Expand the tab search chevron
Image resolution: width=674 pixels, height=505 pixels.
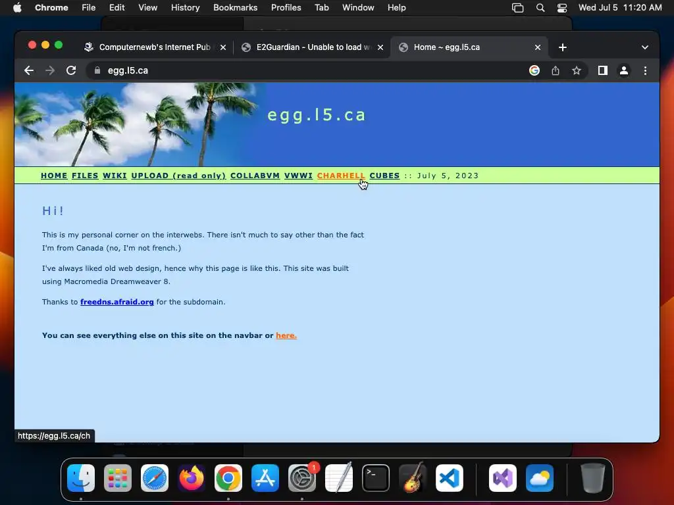pyautogui.click(x=645, y=47)
